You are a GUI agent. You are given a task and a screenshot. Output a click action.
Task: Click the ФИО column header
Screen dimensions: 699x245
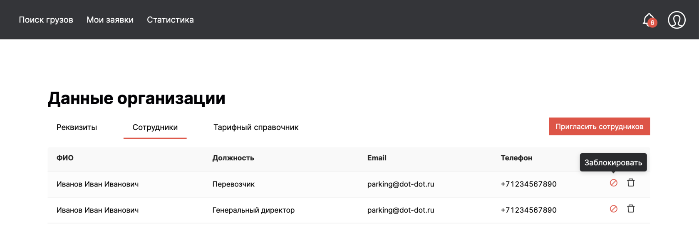[x=65, y=158]
